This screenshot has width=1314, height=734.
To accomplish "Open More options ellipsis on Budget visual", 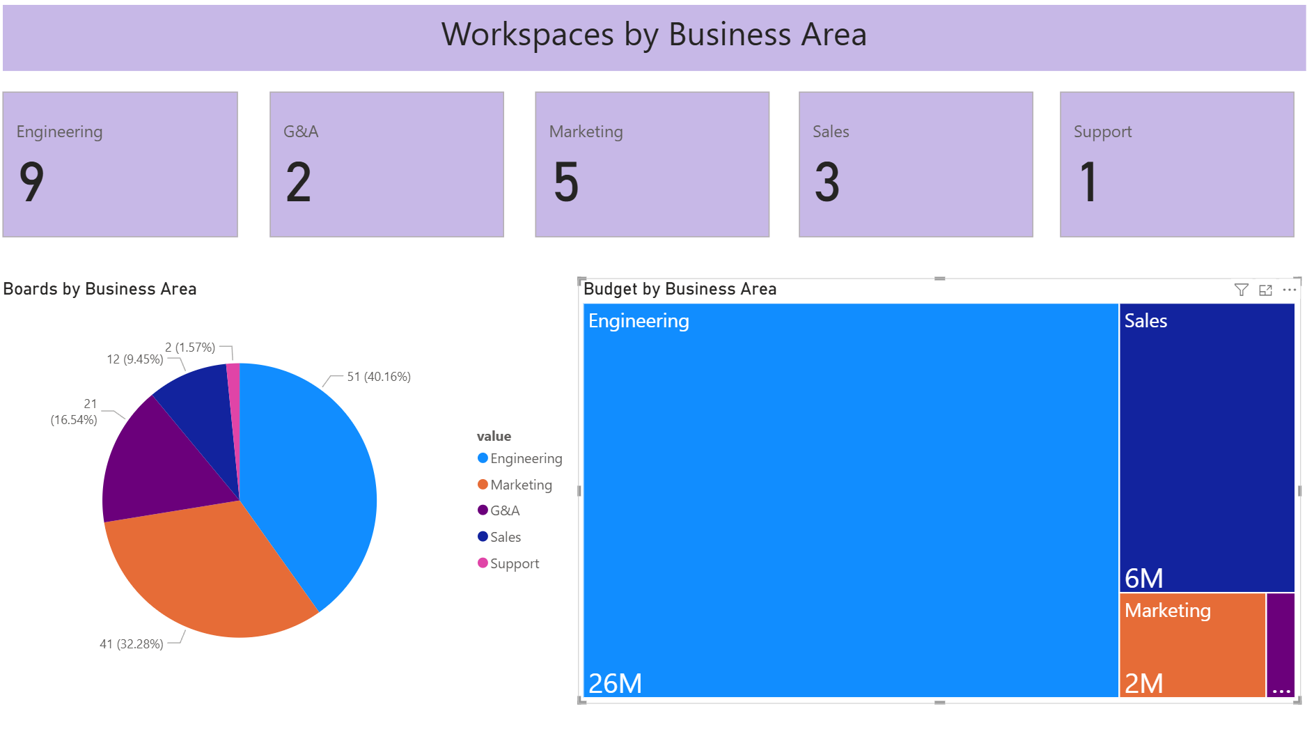I will (x=1289, y=290).
